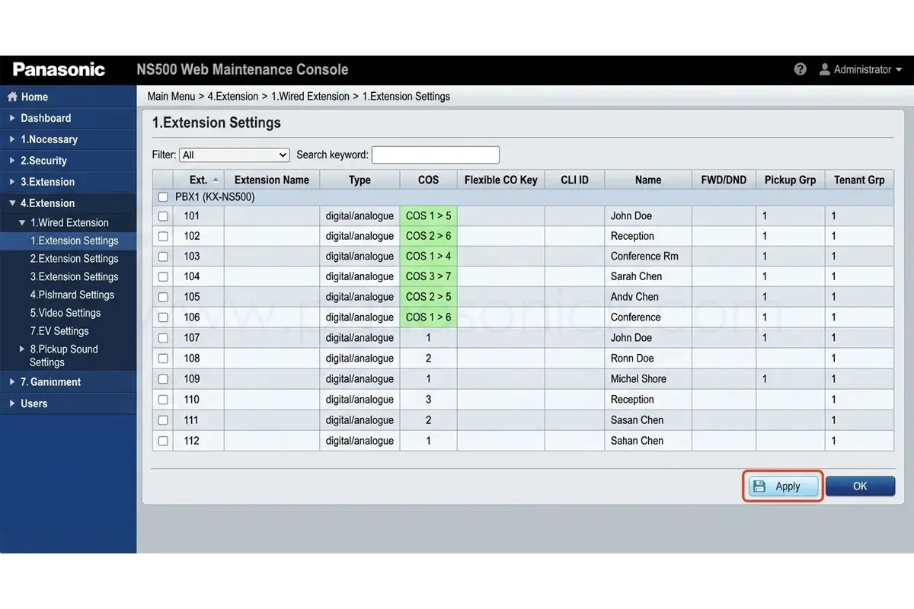Open the help question mark icon
The image size is (914, 609).
pos(800,69)
